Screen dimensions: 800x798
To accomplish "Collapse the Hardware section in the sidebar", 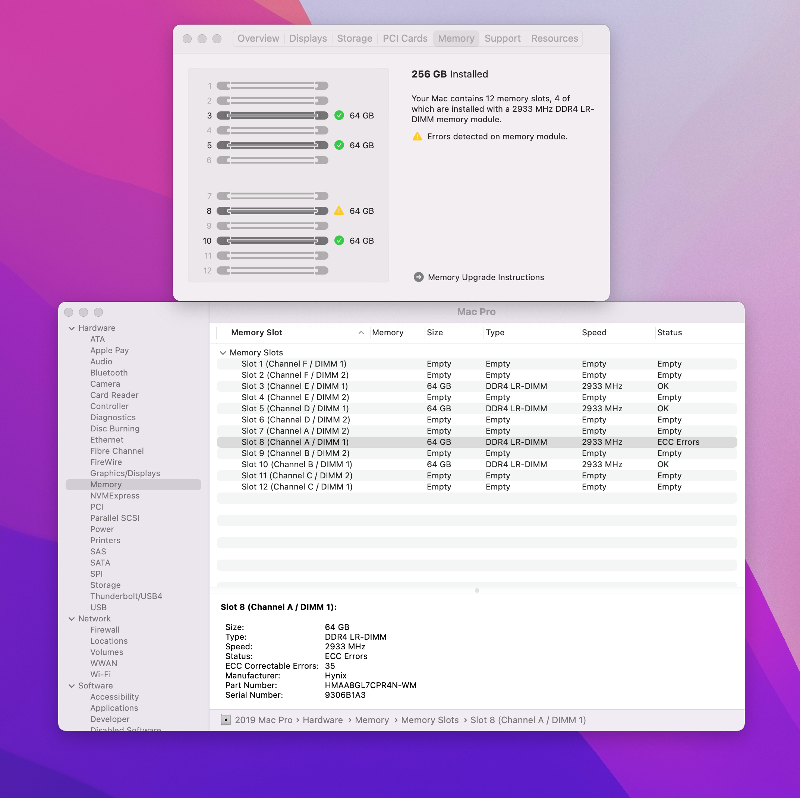I will [x=72, y=328].
